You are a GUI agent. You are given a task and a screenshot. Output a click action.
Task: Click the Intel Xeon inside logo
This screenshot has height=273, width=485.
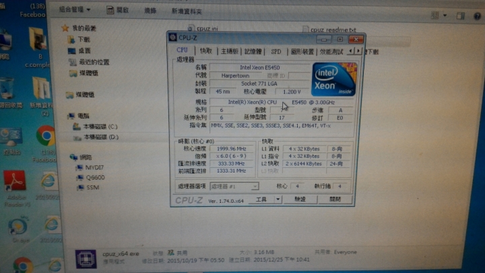pyautogui.click(x=334, y=80)
